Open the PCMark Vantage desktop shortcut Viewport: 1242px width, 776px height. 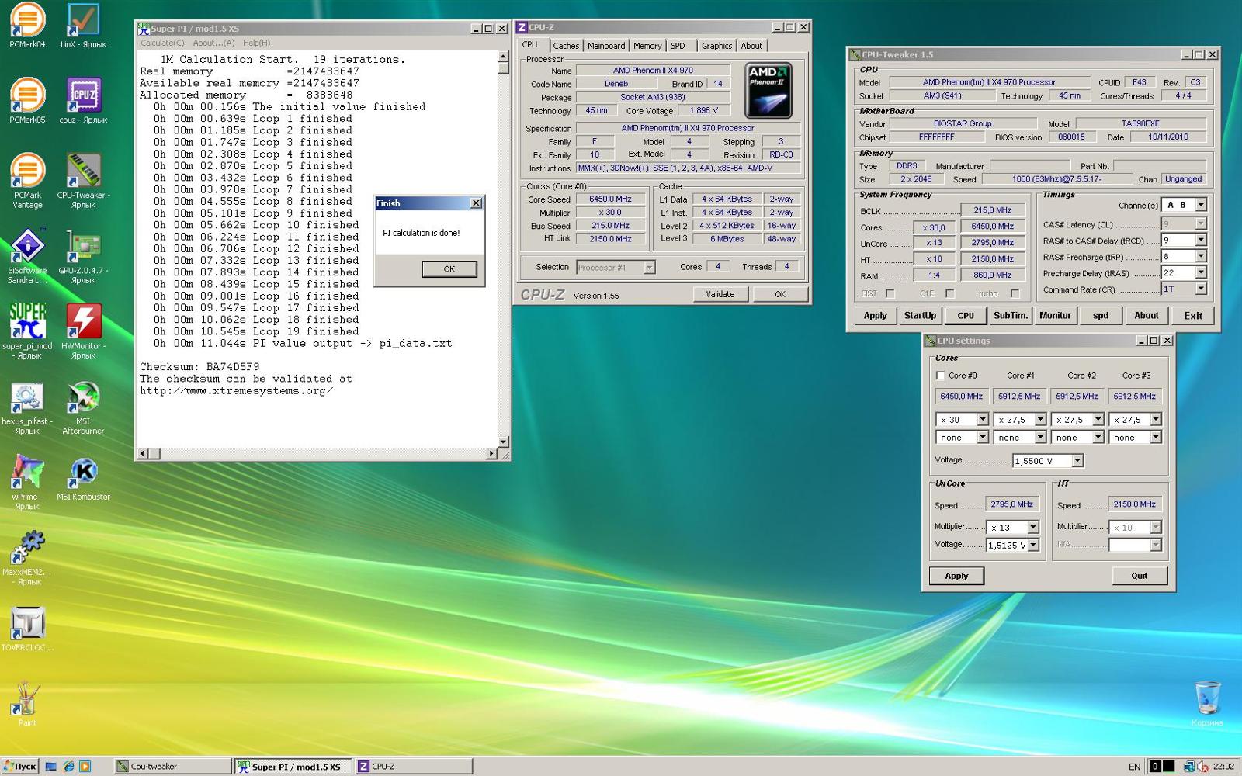(x=27, y=181)
